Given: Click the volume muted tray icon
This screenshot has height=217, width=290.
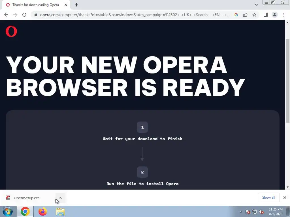Looking at the screenshot, I should (x=261, y=212).
